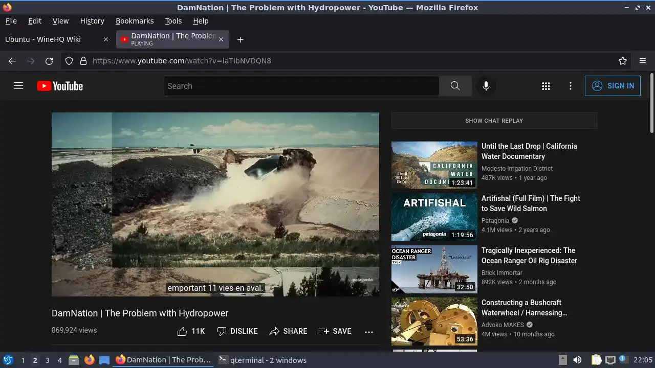Open YouTube settings three-dot menu

pos(571,86)
